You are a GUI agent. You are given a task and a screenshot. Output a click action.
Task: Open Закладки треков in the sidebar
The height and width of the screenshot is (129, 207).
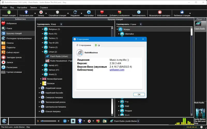coord(18,57)
